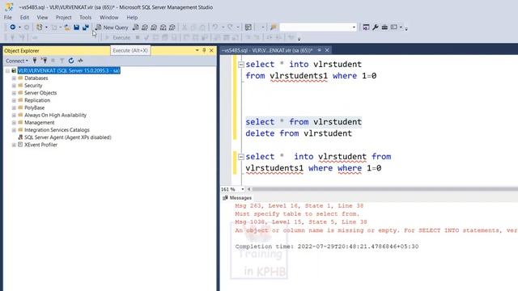Click the navigate Back arrow icon
The height and width of the screenshot is (291, 518).
pos(13,27)
